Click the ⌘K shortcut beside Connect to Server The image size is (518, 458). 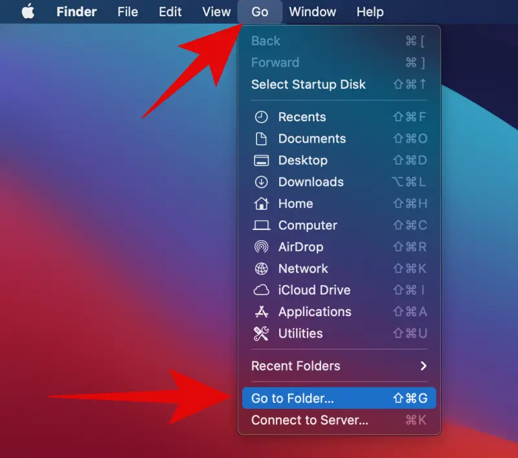pyautogui.click(x=416, y=420)
